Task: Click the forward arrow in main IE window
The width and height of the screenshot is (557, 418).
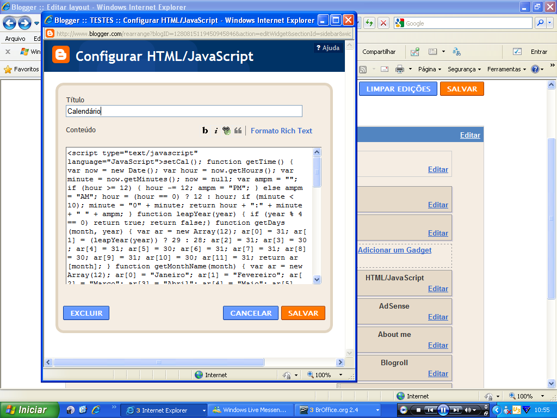Action: point(24,23)
